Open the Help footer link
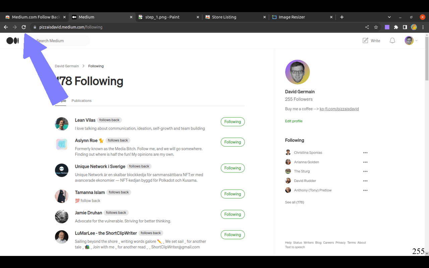Image resolution: width=429 pixels, height=268 pixels. 288,243
